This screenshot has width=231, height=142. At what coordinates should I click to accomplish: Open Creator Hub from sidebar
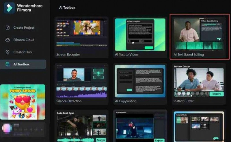pos(23,52)
